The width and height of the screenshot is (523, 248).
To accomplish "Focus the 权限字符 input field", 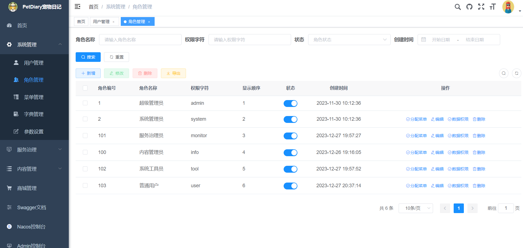I will (250, 40).
